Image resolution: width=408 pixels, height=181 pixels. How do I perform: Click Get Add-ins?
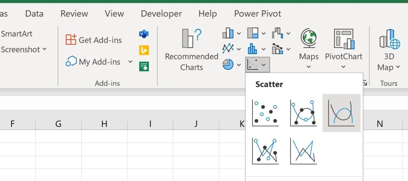[94, 40]
